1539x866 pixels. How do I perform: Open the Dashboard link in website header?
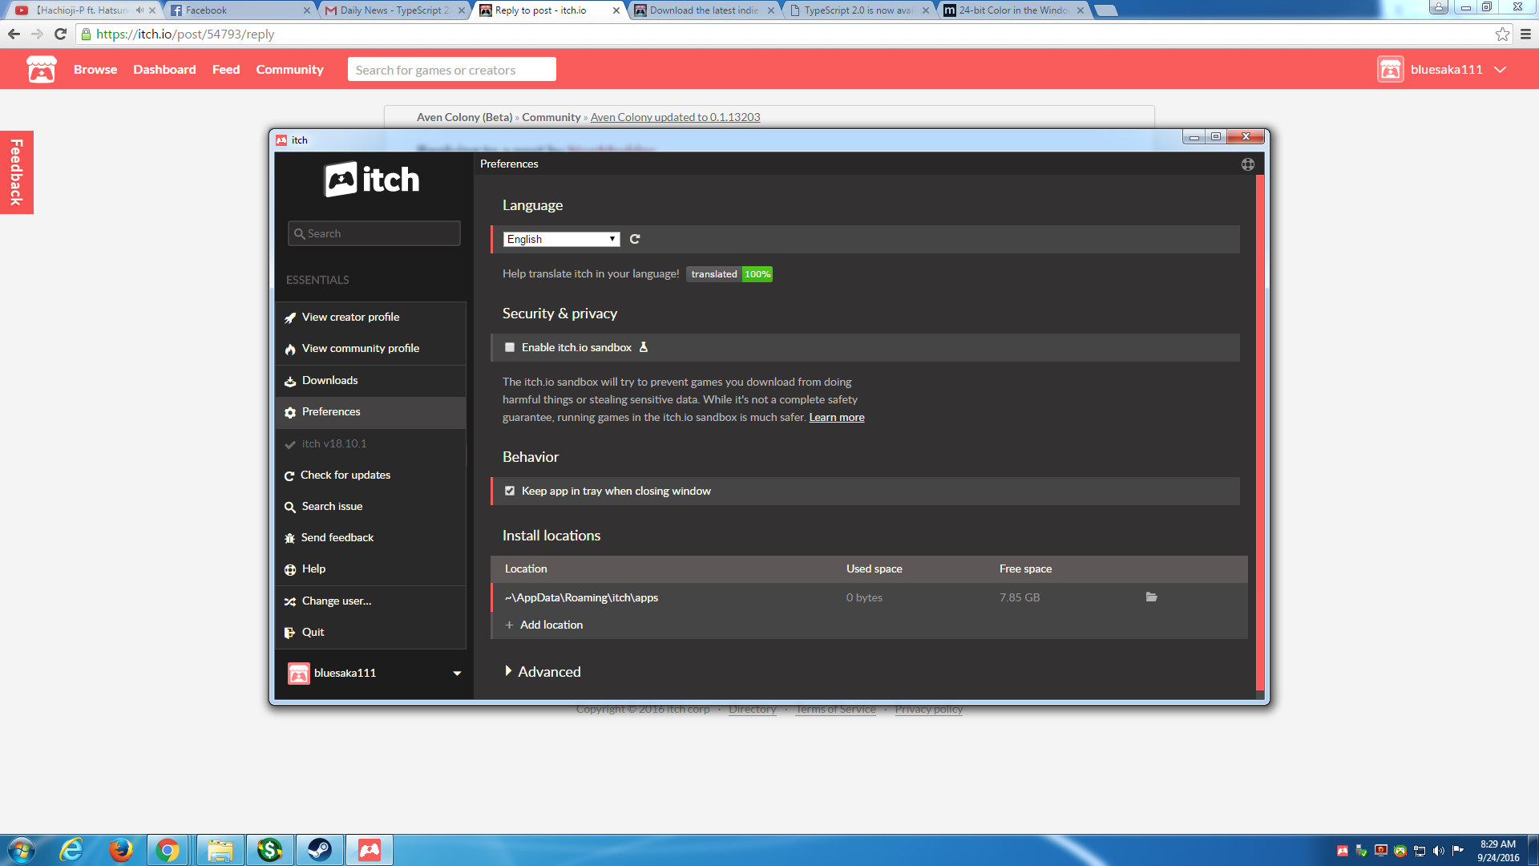(164, 70)
